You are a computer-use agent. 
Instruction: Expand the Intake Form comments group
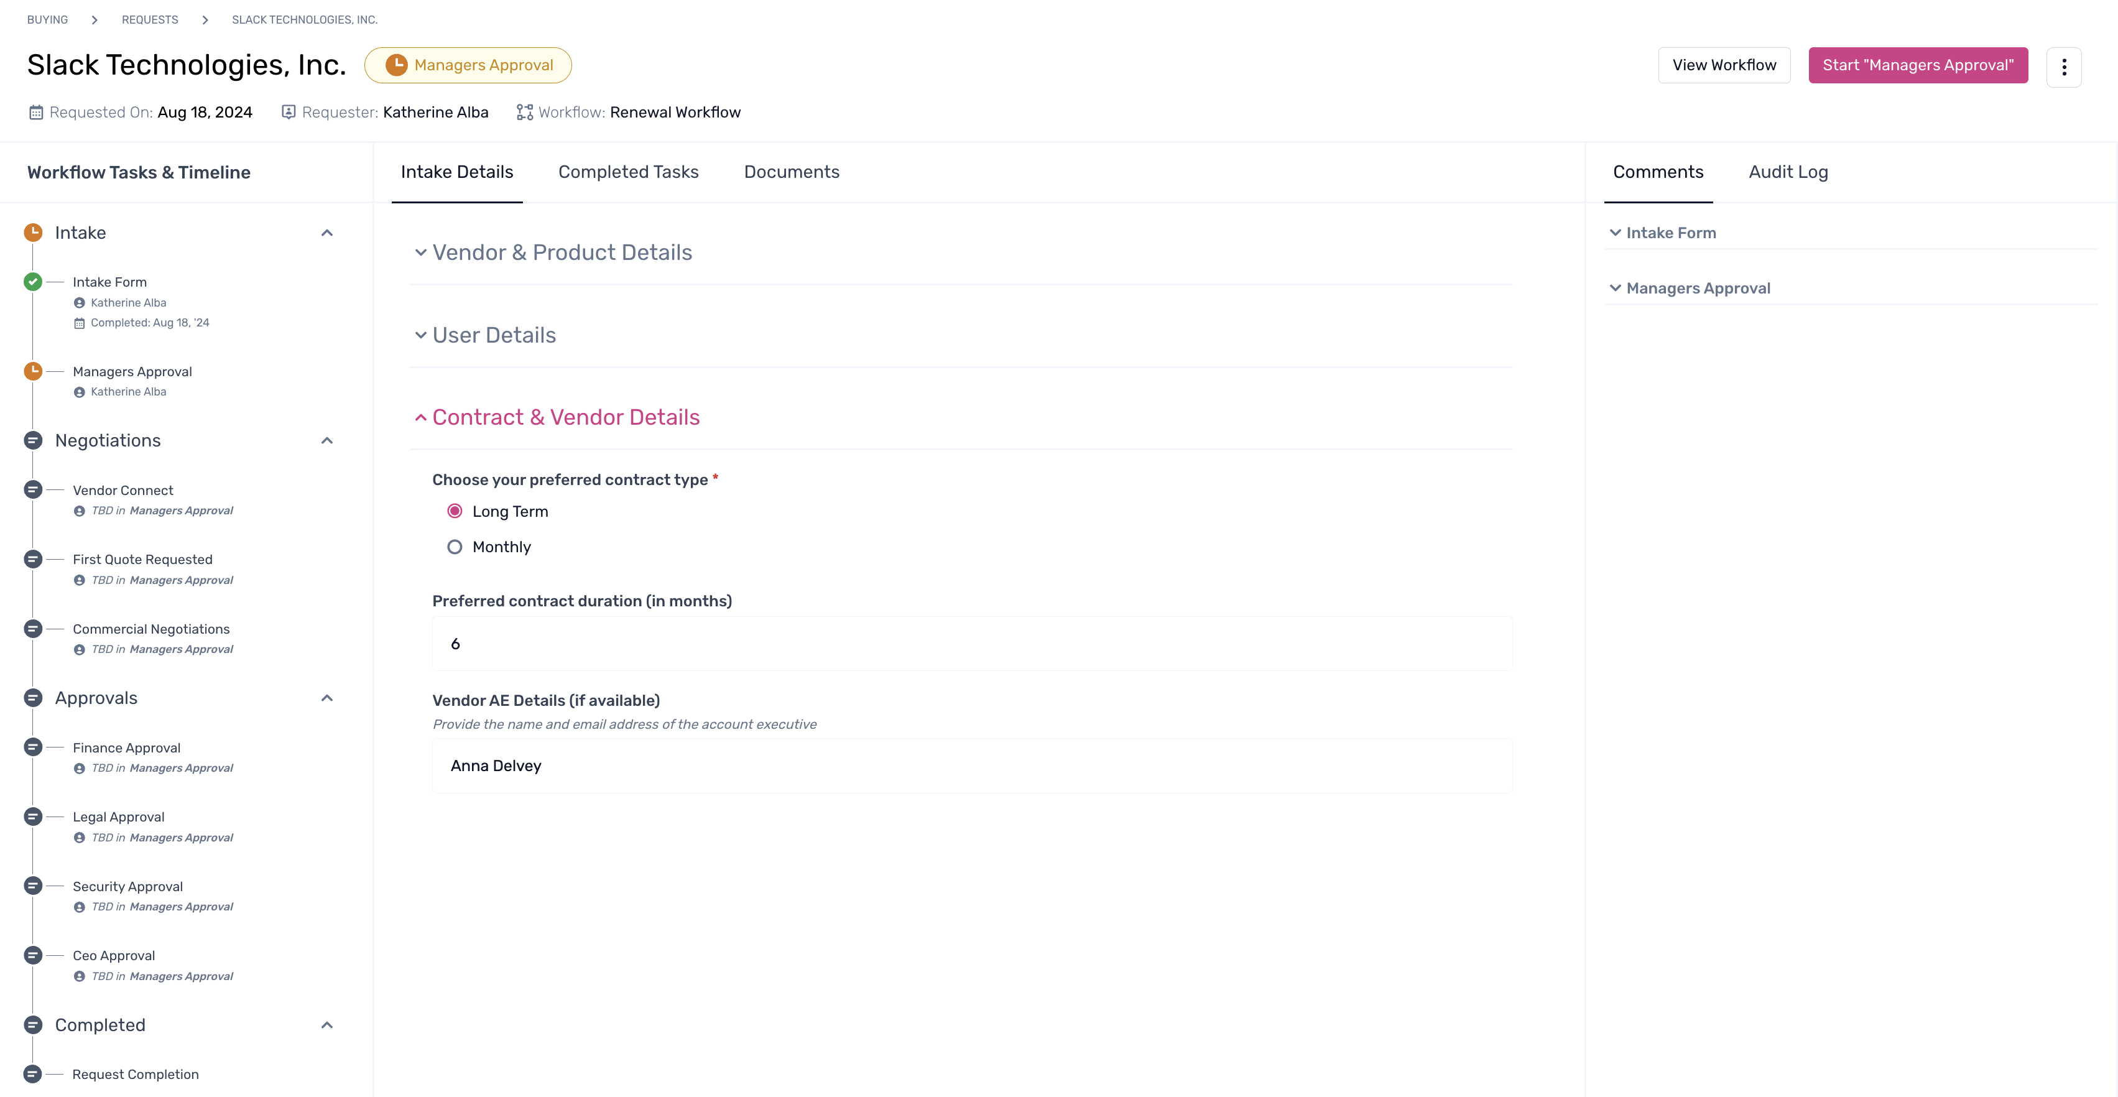1662,233
